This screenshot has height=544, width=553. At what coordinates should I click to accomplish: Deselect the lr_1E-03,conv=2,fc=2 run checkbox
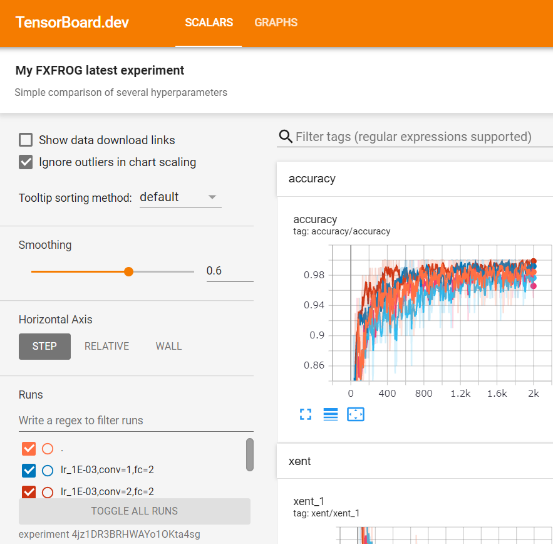29,492
